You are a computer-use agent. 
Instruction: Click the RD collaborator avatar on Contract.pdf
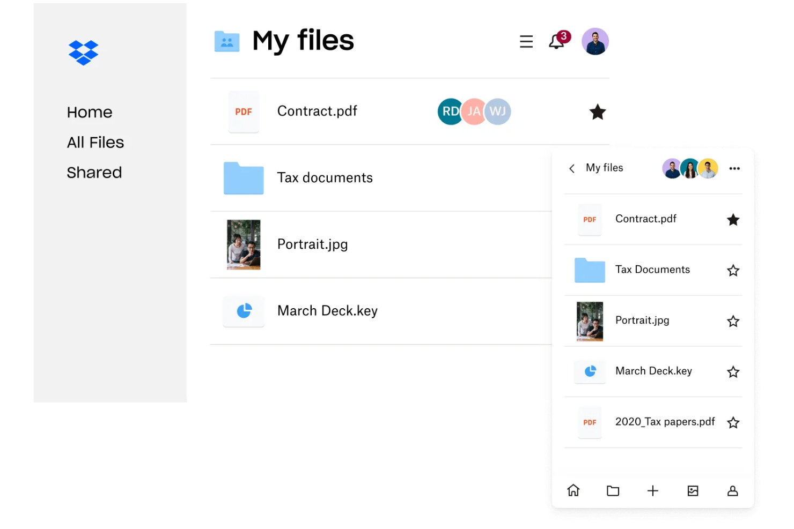coord(451,111)
